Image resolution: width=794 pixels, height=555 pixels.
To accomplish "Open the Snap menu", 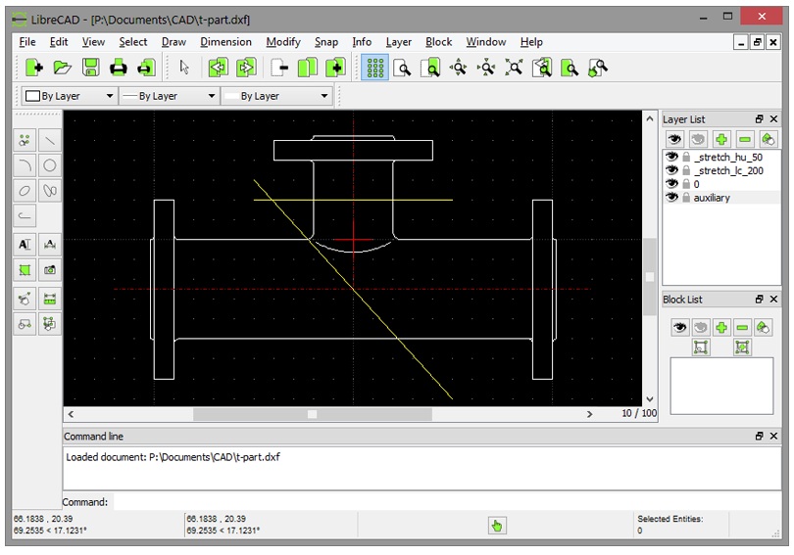I will [326, 42].
